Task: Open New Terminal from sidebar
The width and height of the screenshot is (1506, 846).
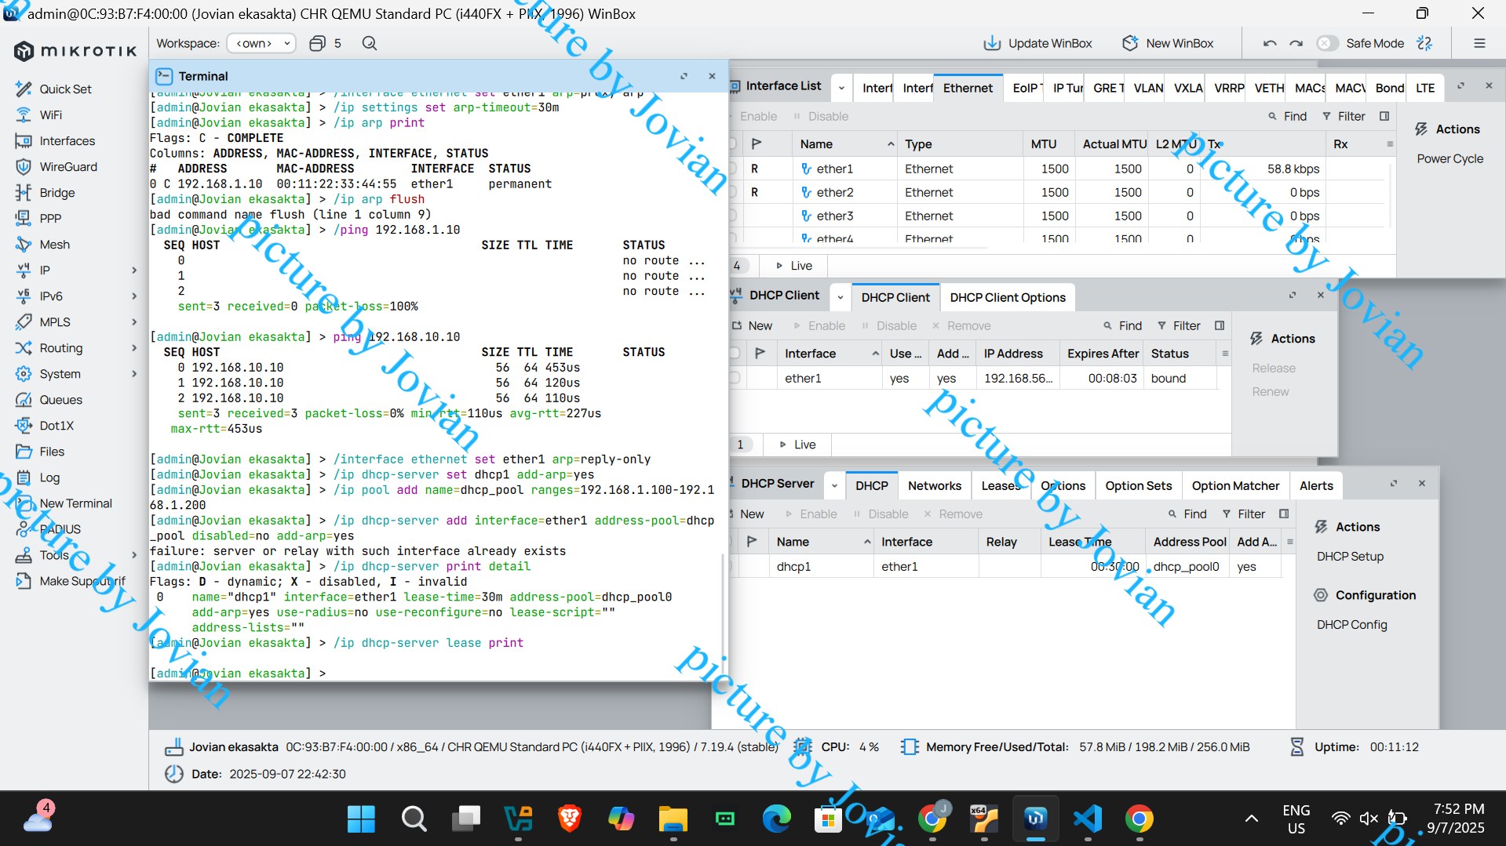Action: pos(75,503)
